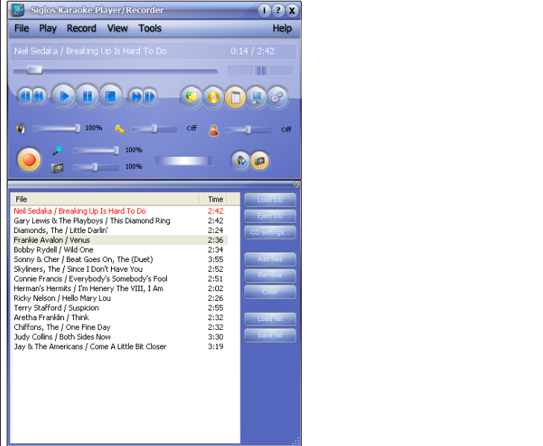Open files with the folder icon
This screenshot has width=543, height=446.
tap(191, 98)
